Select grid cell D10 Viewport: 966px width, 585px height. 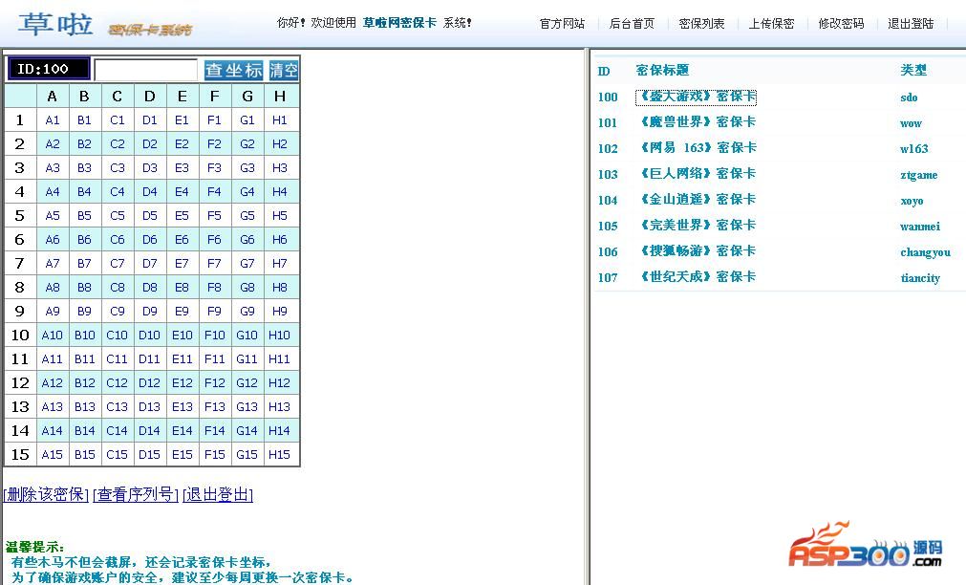pos(149,336)
